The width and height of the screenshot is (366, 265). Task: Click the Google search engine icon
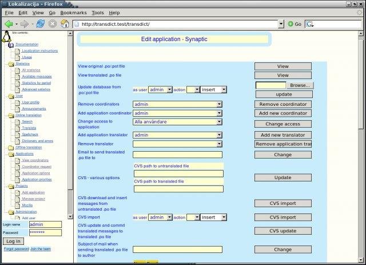click(x=309, y=24)
